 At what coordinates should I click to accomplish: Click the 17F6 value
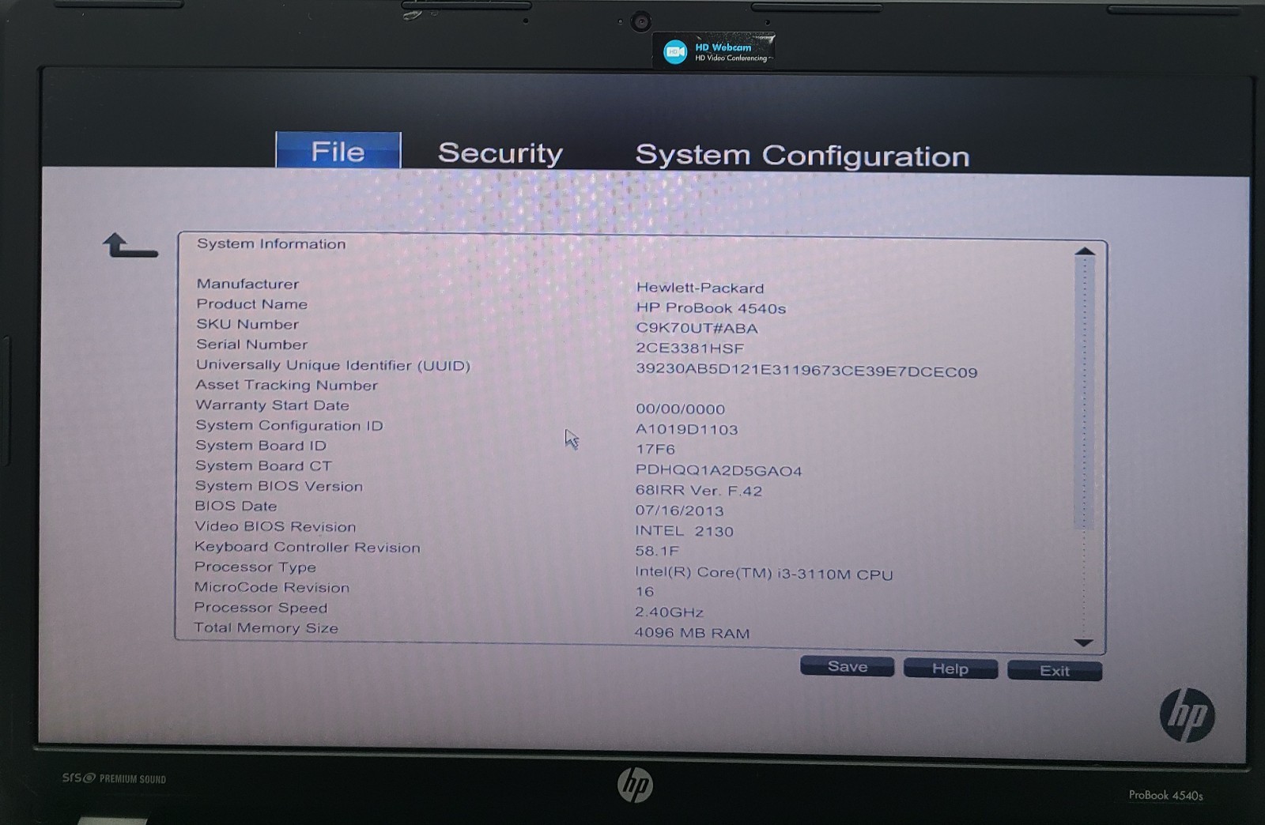(x=655, y=450)
